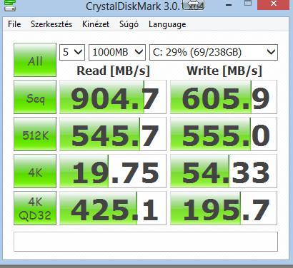Click the 4K write result 54.33
Screen dimensions: 293x268
pyautogui.click(x=224, y=171)
